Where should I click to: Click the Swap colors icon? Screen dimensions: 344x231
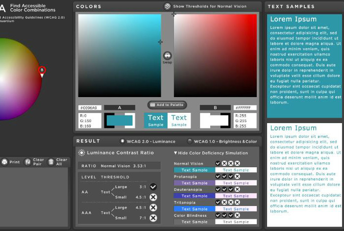[168, 56]
